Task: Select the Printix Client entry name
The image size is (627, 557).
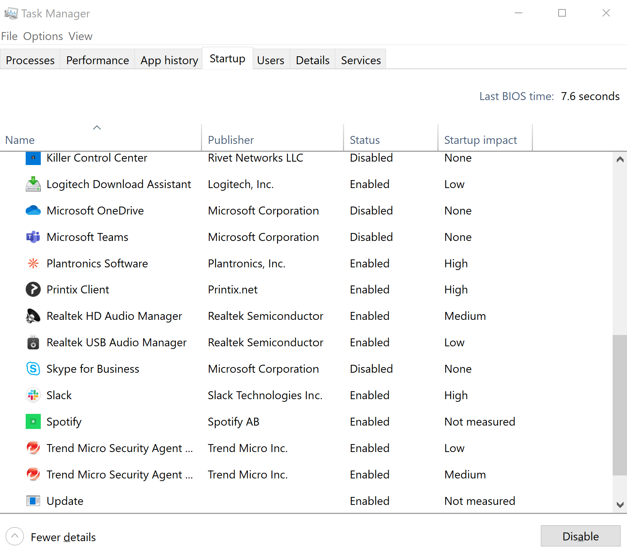Action: 78,290
